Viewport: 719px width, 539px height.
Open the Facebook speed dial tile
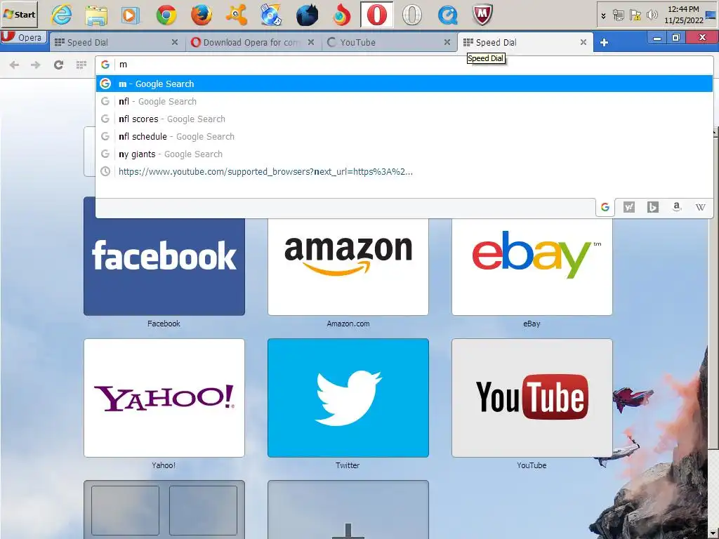[164, 266]
